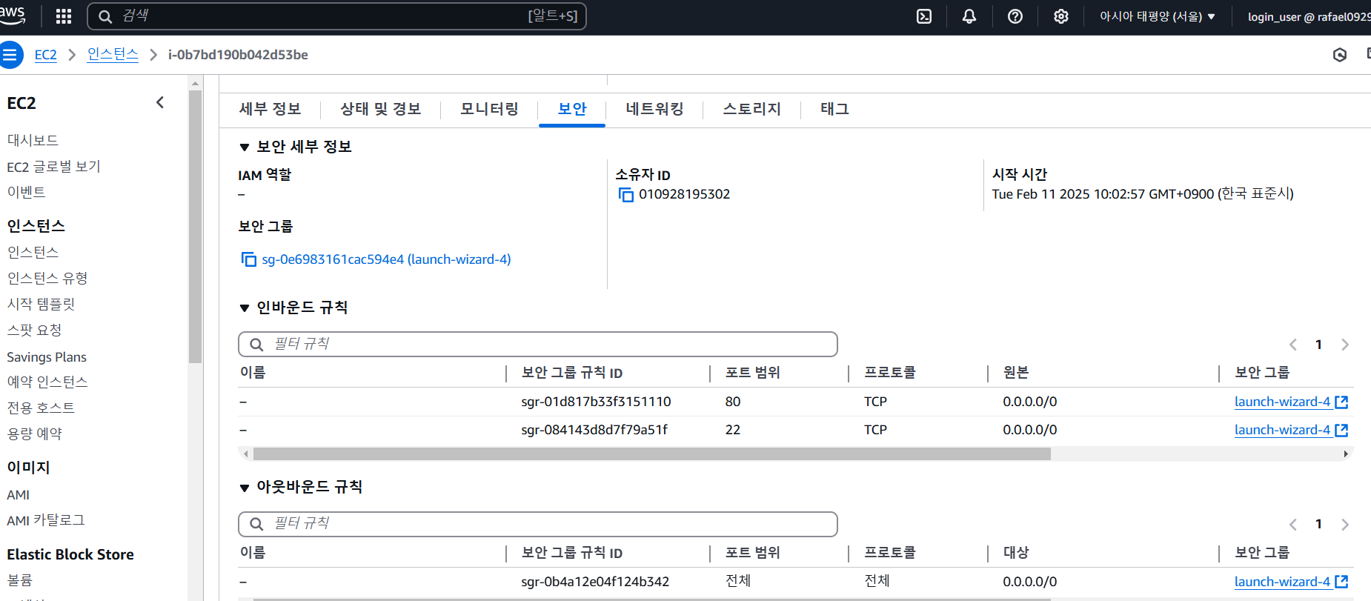Go to next inbound rules page
This screenshot has width=1371, height=601.
[x=1345, y=345]
